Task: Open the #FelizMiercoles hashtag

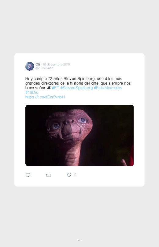Action: [x=108, y=88]
